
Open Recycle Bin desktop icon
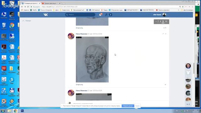point(4,26)
